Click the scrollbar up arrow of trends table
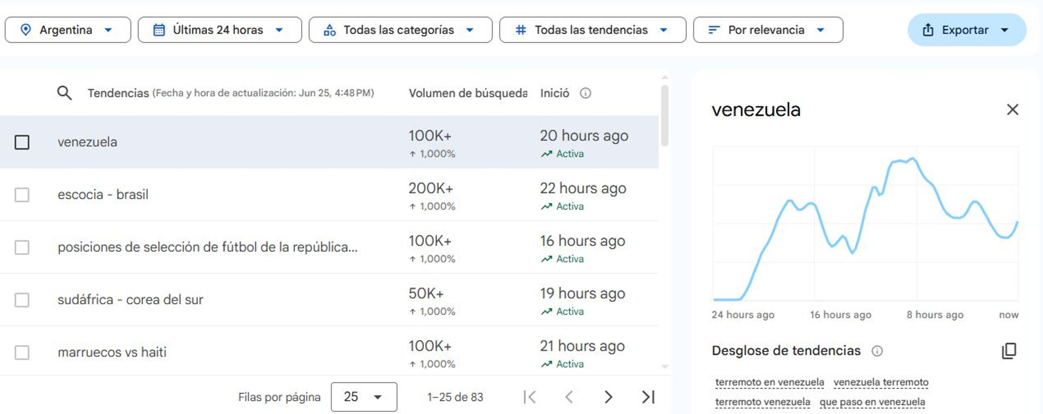The width and height of the screenshot is (1043, 414). tap(665, 77)
